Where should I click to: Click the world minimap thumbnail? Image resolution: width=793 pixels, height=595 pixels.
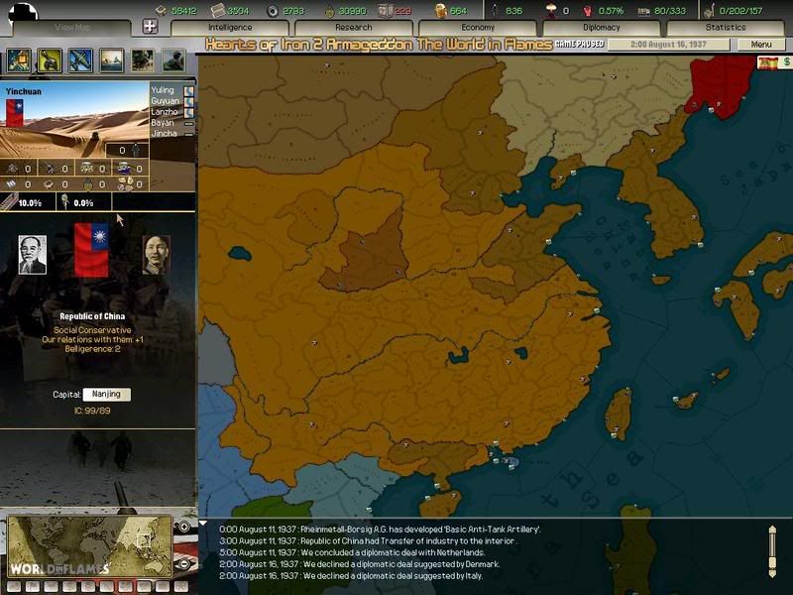[89, 544]
